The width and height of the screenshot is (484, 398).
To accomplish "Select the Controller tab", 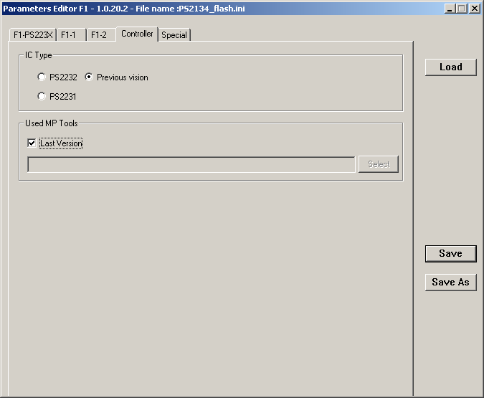I will pos(136,34).
